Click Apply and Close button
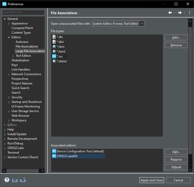The height and width of the screenshot is (187, 194). click(151, 180)
